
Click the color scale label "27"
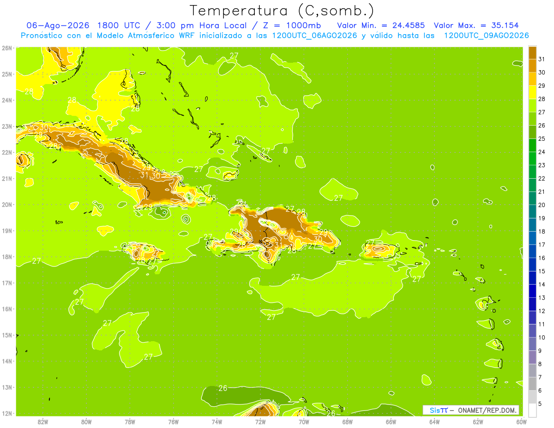pyautogui.click(x=542, y=112)
